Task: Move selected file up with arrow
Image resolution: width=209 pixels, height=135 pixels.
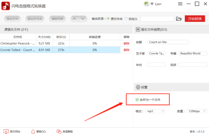Action: pyautogui.click(x=75, y=19)
